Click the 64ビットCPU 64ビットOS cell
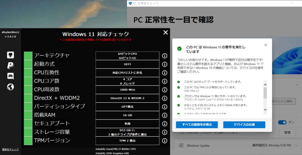This screenshot has width=302, height=155. (127, 56)
